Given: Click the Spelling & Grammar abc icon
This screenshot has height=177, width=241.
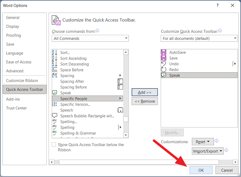Looking at the screenshot, I should tap(54, 133).
